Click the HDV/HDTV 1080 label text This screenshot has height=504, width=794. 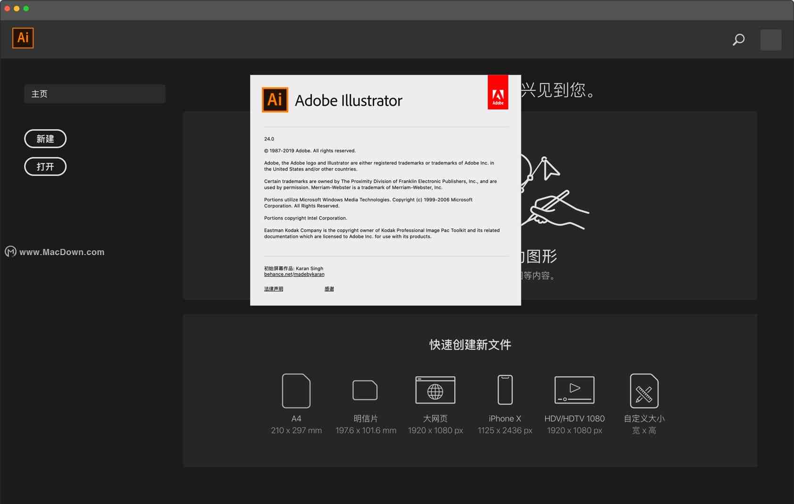click(574, 419)
